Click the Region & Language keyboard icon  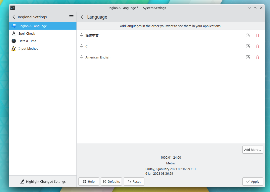(14, 26)
